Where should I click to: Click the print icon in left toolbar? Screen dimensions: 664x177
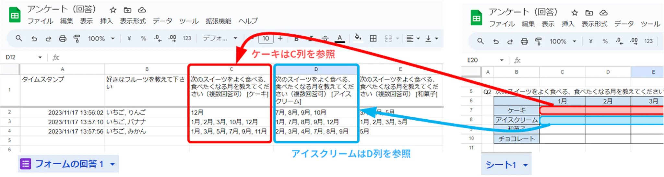pyautogui.click(x=63, y=39)
